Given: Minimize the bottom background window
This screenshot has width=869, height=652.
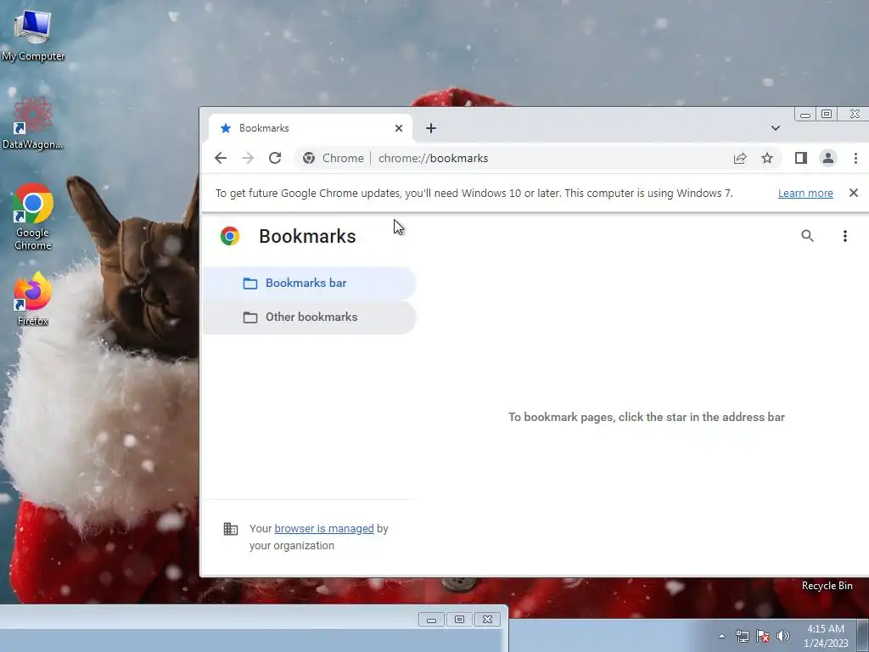Looking at the screenshot, I should point(431,619).
